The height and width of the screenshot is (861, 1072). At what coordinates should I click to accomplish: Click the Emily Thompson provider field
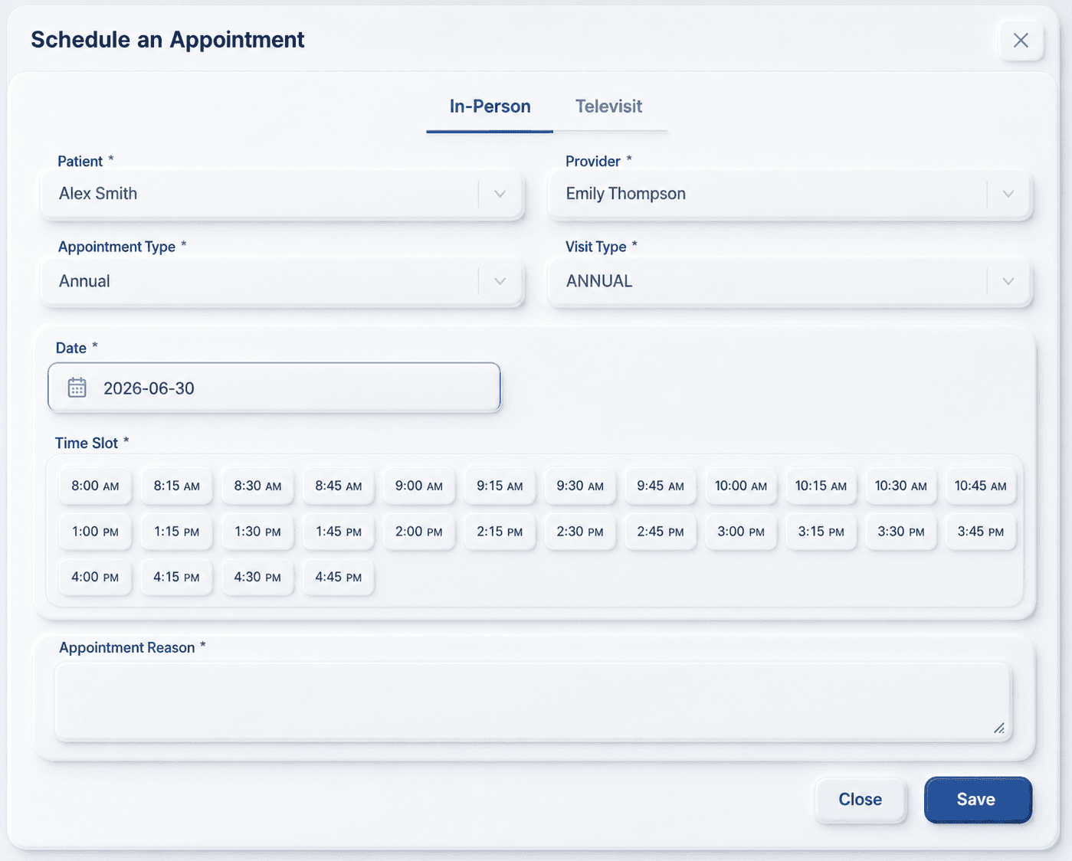(790, 194)
